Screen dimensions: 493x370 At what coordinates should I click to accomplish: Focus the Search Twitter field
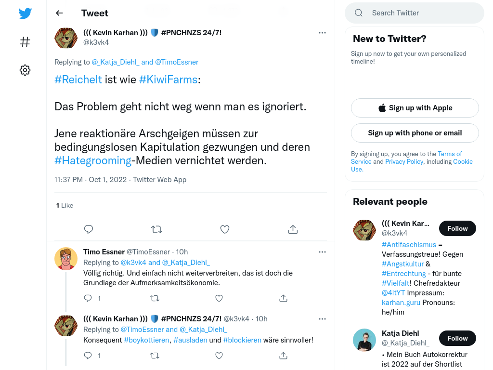tap(415, 13)
